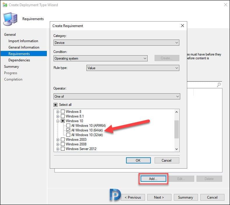Click the search magnifier icon
Image resolution: width=230 pixels, height=205 pixels.
[x=219, y=85]
